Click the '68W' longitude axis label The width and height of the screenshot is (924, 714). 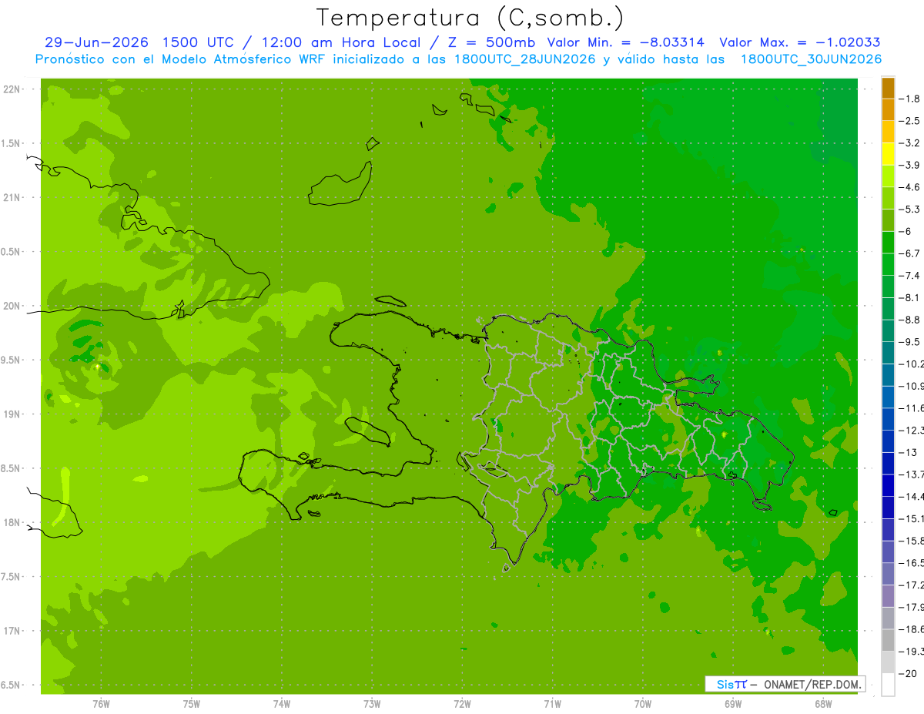point(822,703)
